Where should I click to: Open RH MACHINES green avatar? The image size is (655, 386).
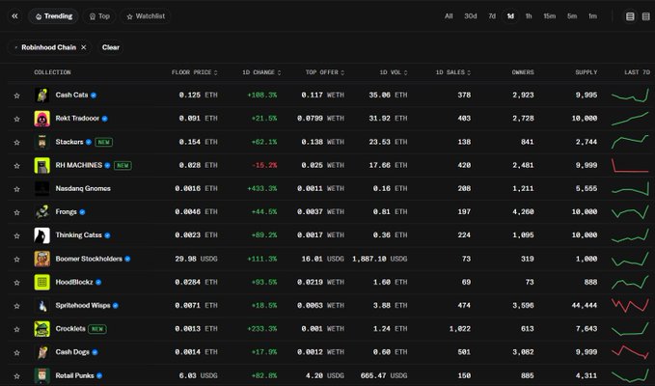point(41,165)
